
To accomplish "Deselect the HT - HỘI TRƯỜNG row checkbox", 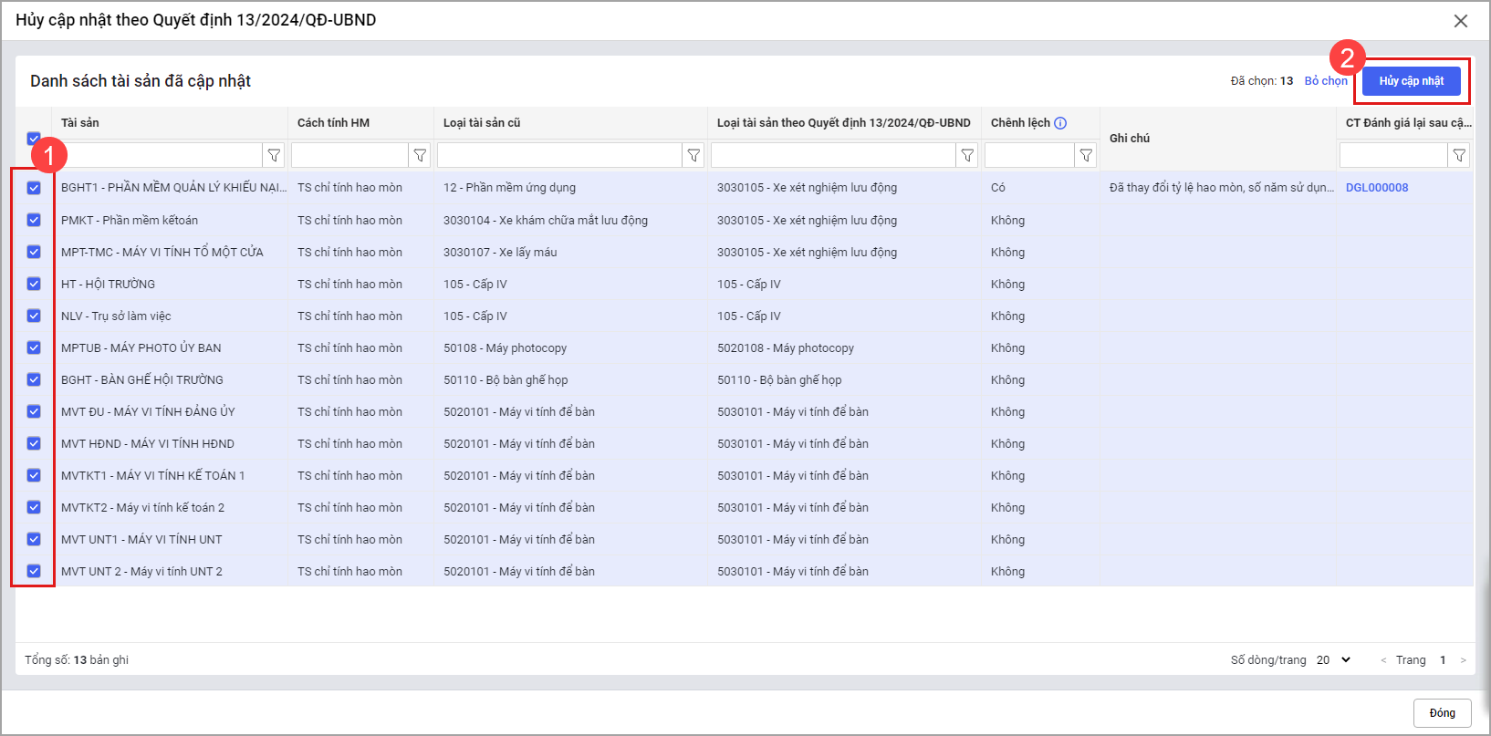I will (34, 284).
